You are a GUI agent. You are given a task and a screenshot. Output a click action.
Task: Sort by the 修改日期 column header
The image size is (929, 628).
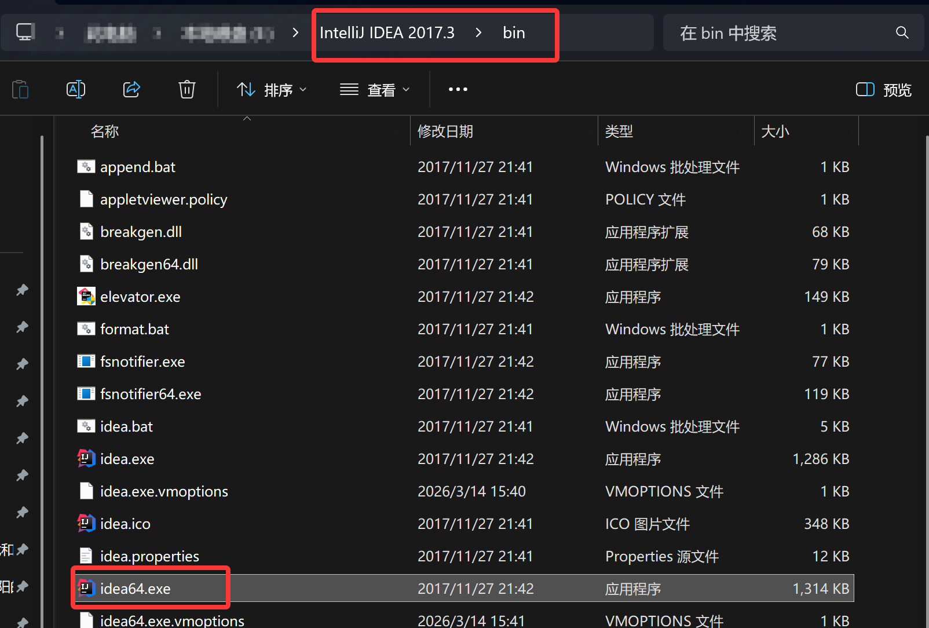[445, 132]
